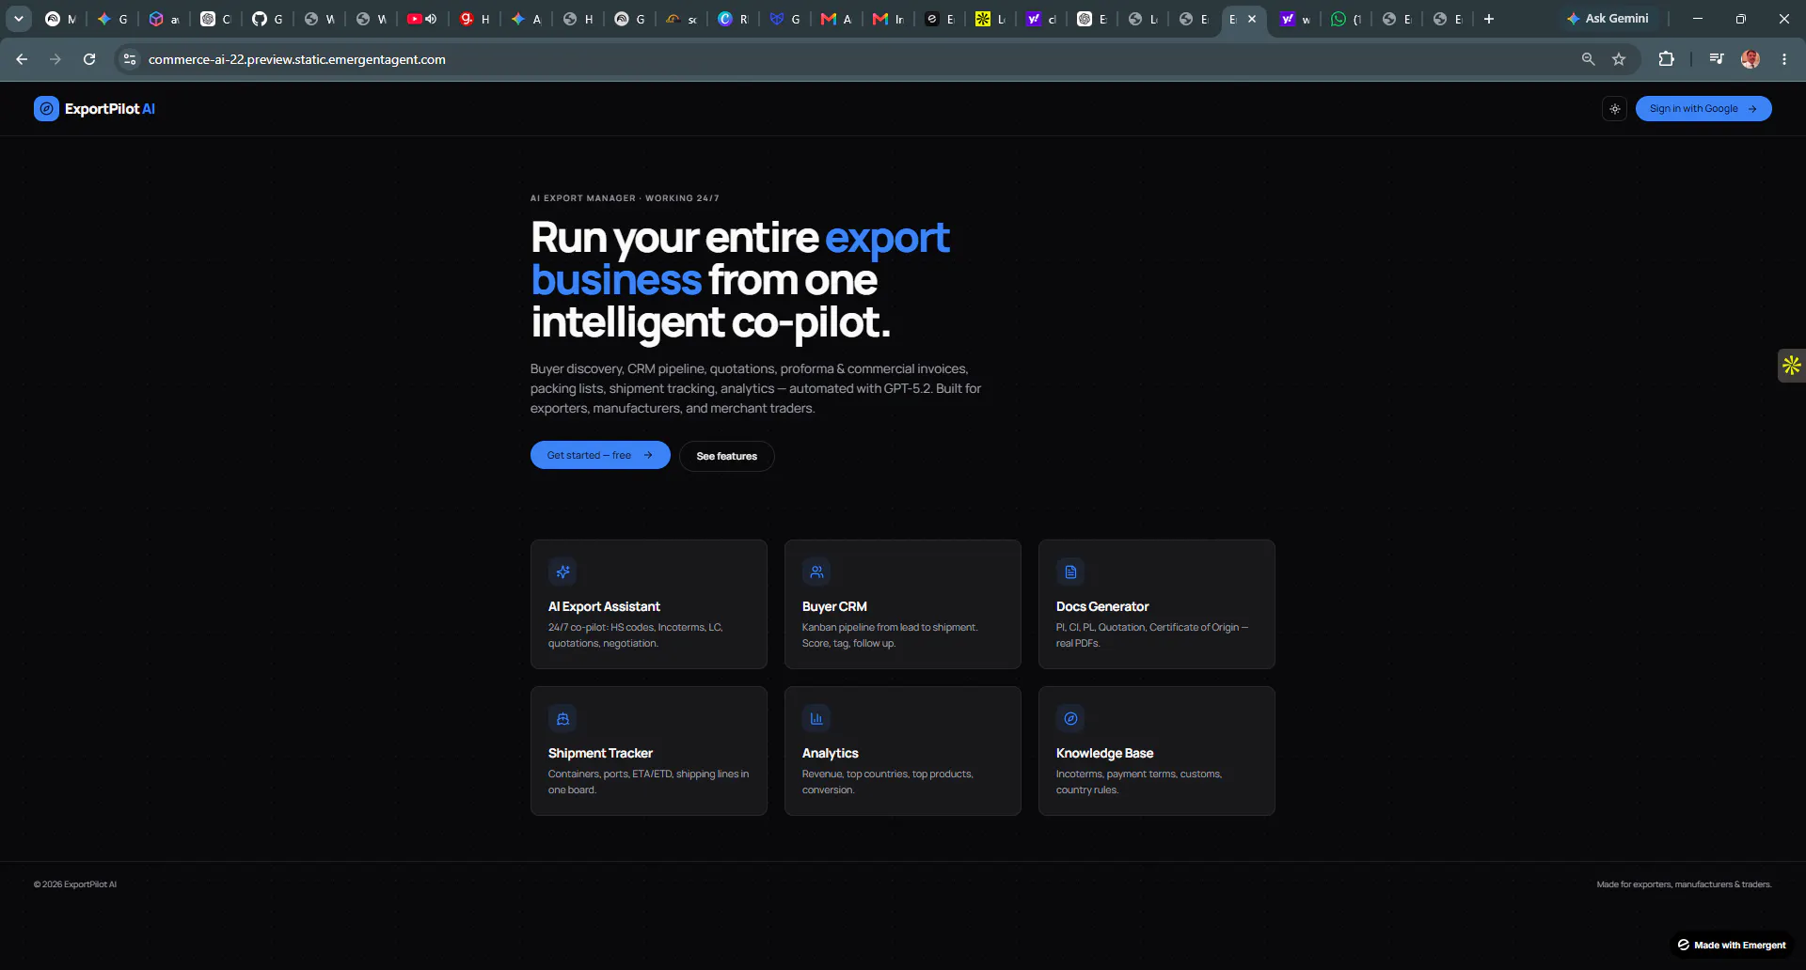
Task: Open the first Gmail tab labeled A
Action: (x=836, y=19)
